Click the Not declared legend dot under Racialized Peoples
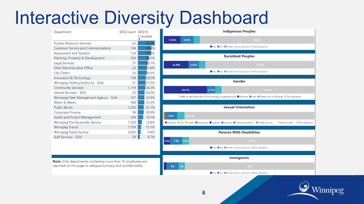This screenshot has height=204, width=364. coord(253,72)
